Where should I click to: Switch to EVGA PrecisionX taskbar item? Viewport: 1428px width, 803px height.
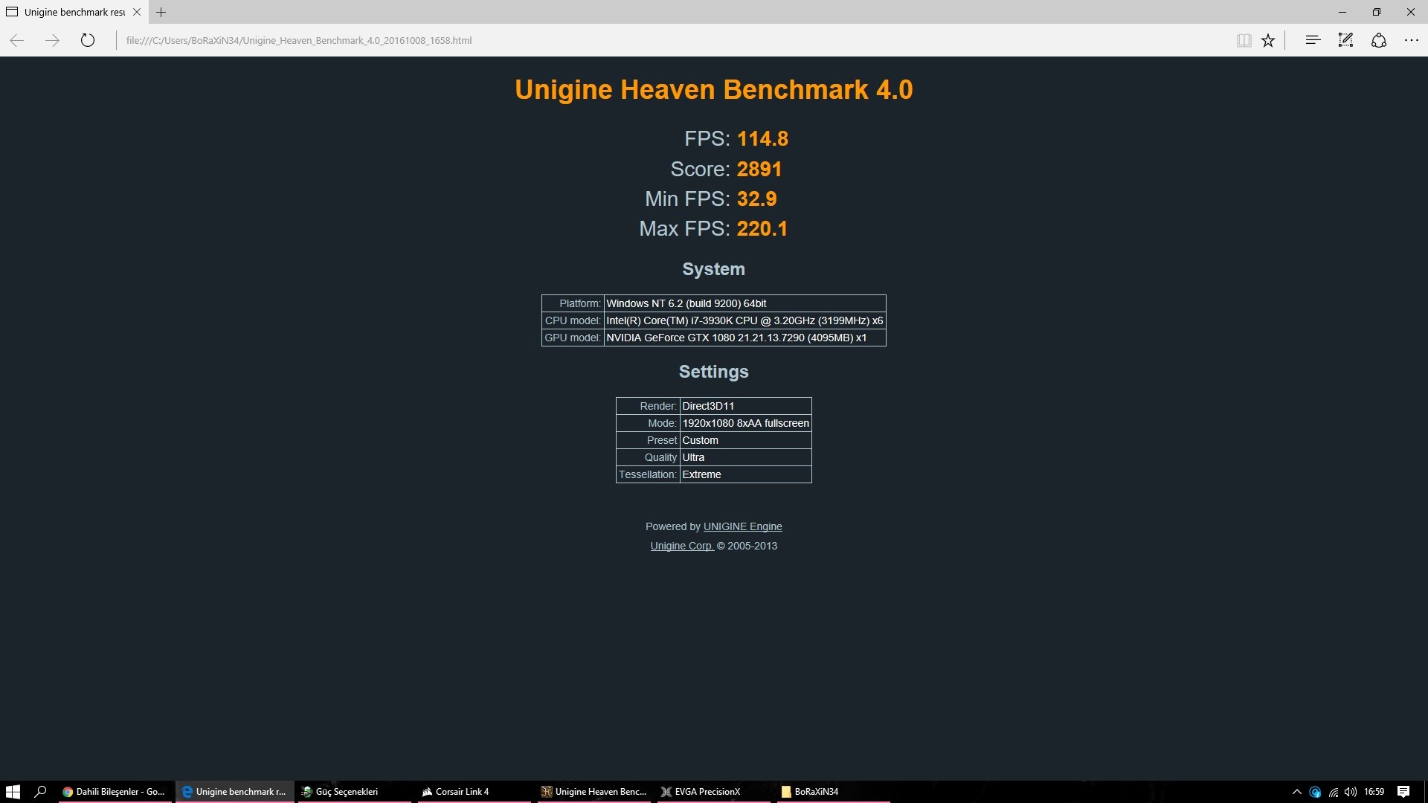coord(714,792)
